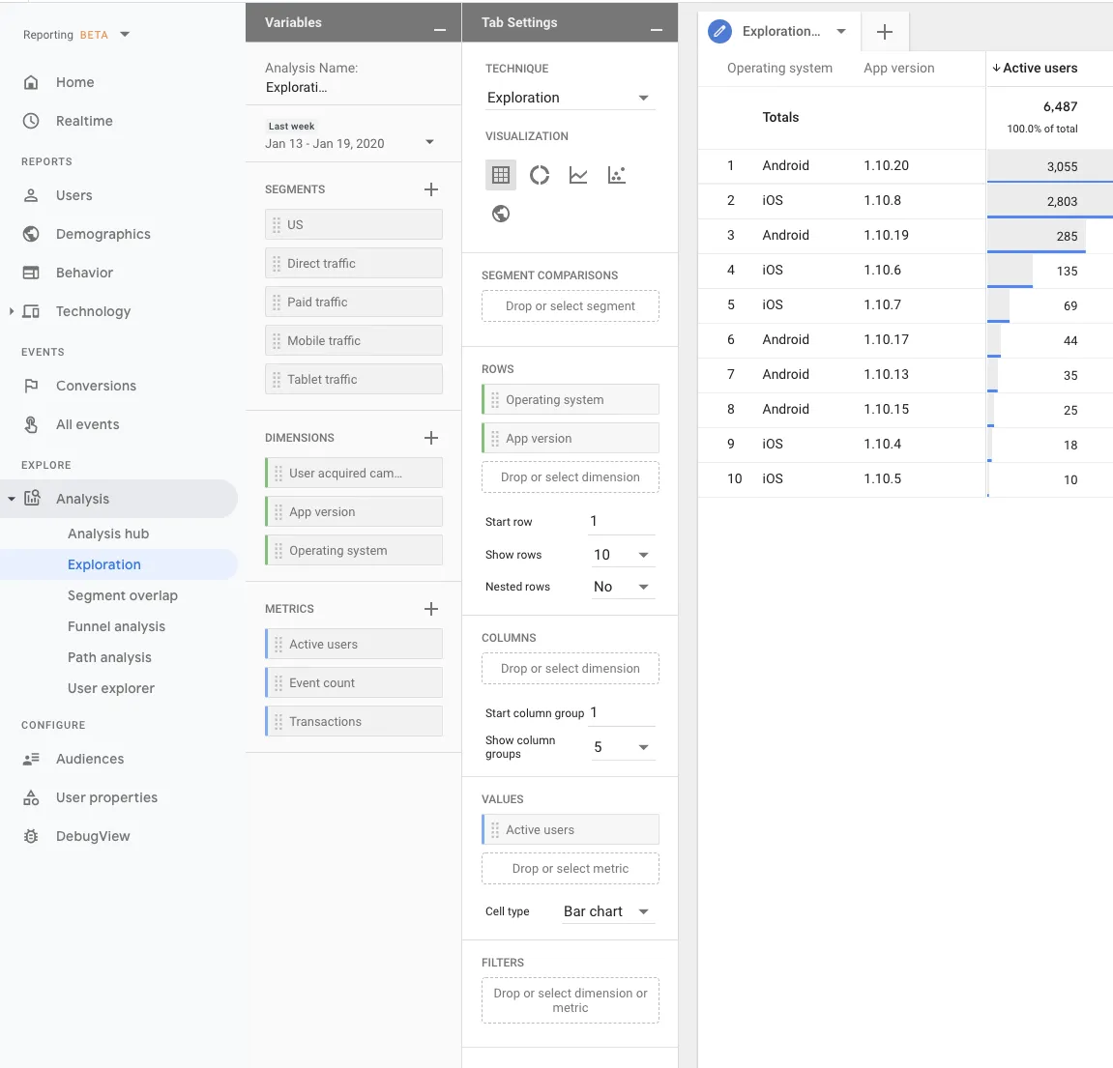Open the Technique Exploration dropdown
The image size is (1113, 1068).
(x=570, y=98)
